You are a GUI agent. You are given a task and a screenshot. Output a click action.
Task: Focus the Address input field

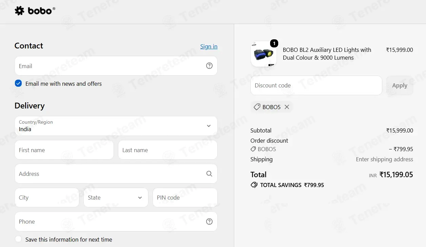[116, 174]
